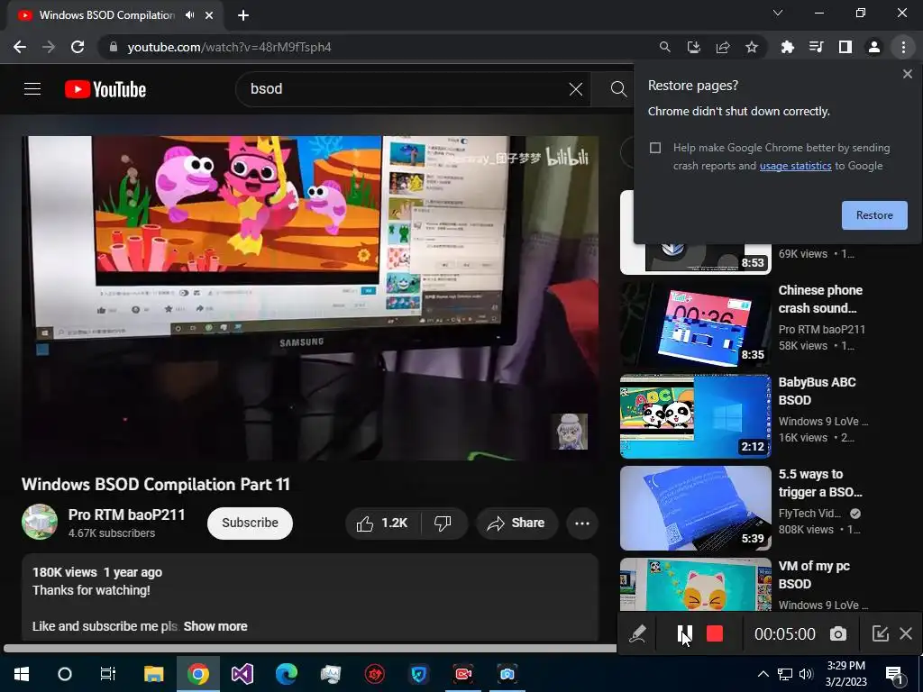
Task: Dismiss the Restore pages popup
Action: [x=907, y=74]
